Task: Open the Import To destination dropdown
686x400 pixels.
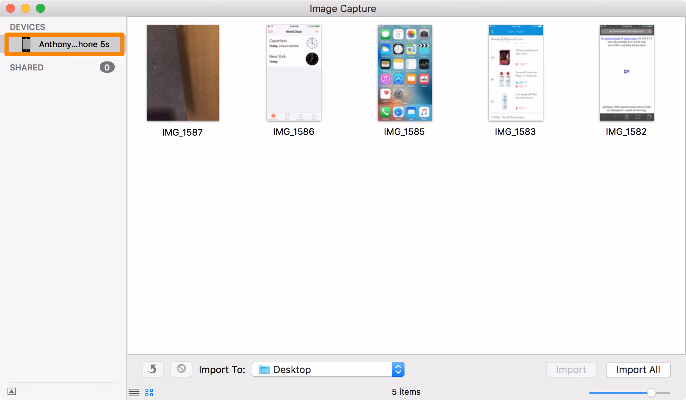Action: point(326,370)
